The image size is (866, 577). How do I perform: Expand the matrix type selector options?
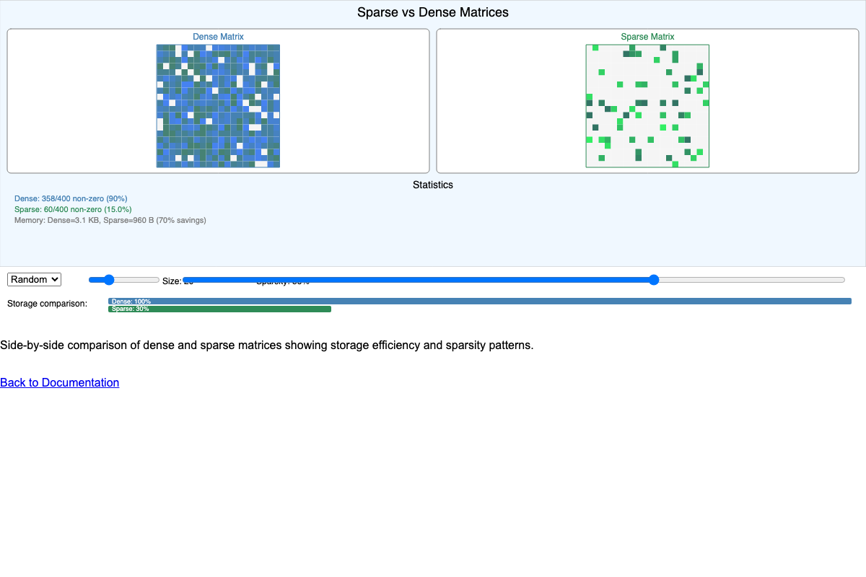33,279
